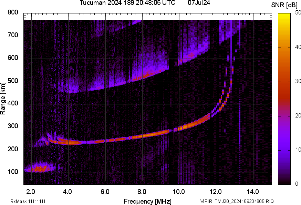Click the range tick label 600
This screenshot has width=301, height=205.
(13, 58)
